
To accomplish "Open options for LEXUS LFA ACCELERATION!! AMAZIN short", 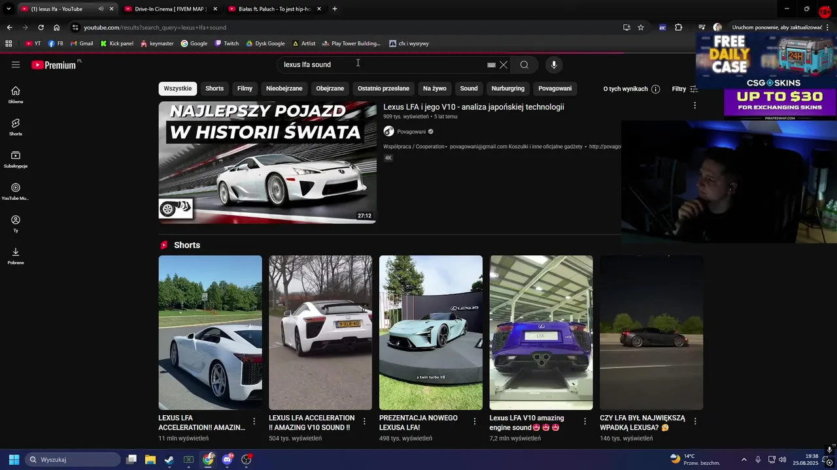I will click(254, 422).
